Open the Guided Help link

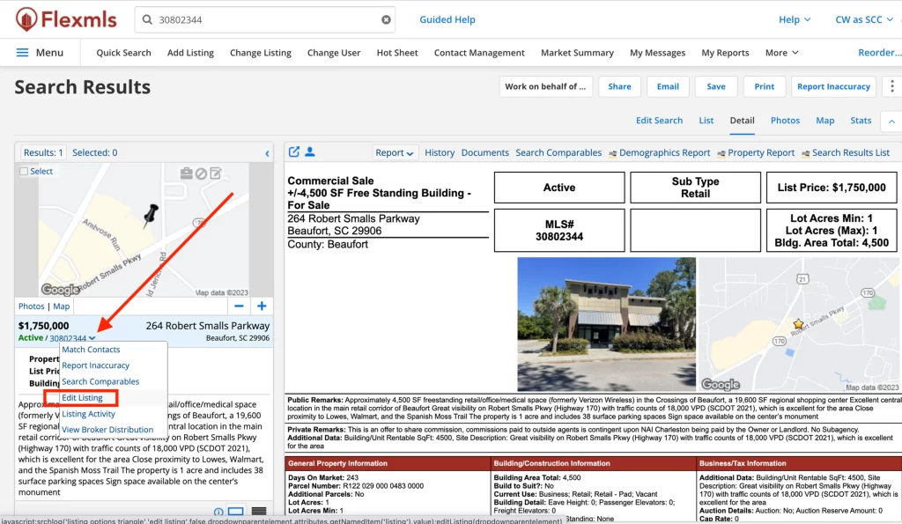(x=447, y=19)
